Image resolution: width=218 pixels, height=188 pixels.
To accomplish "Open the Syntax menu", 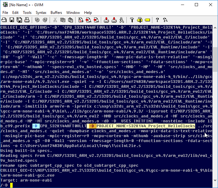I will tap(41, 13).
